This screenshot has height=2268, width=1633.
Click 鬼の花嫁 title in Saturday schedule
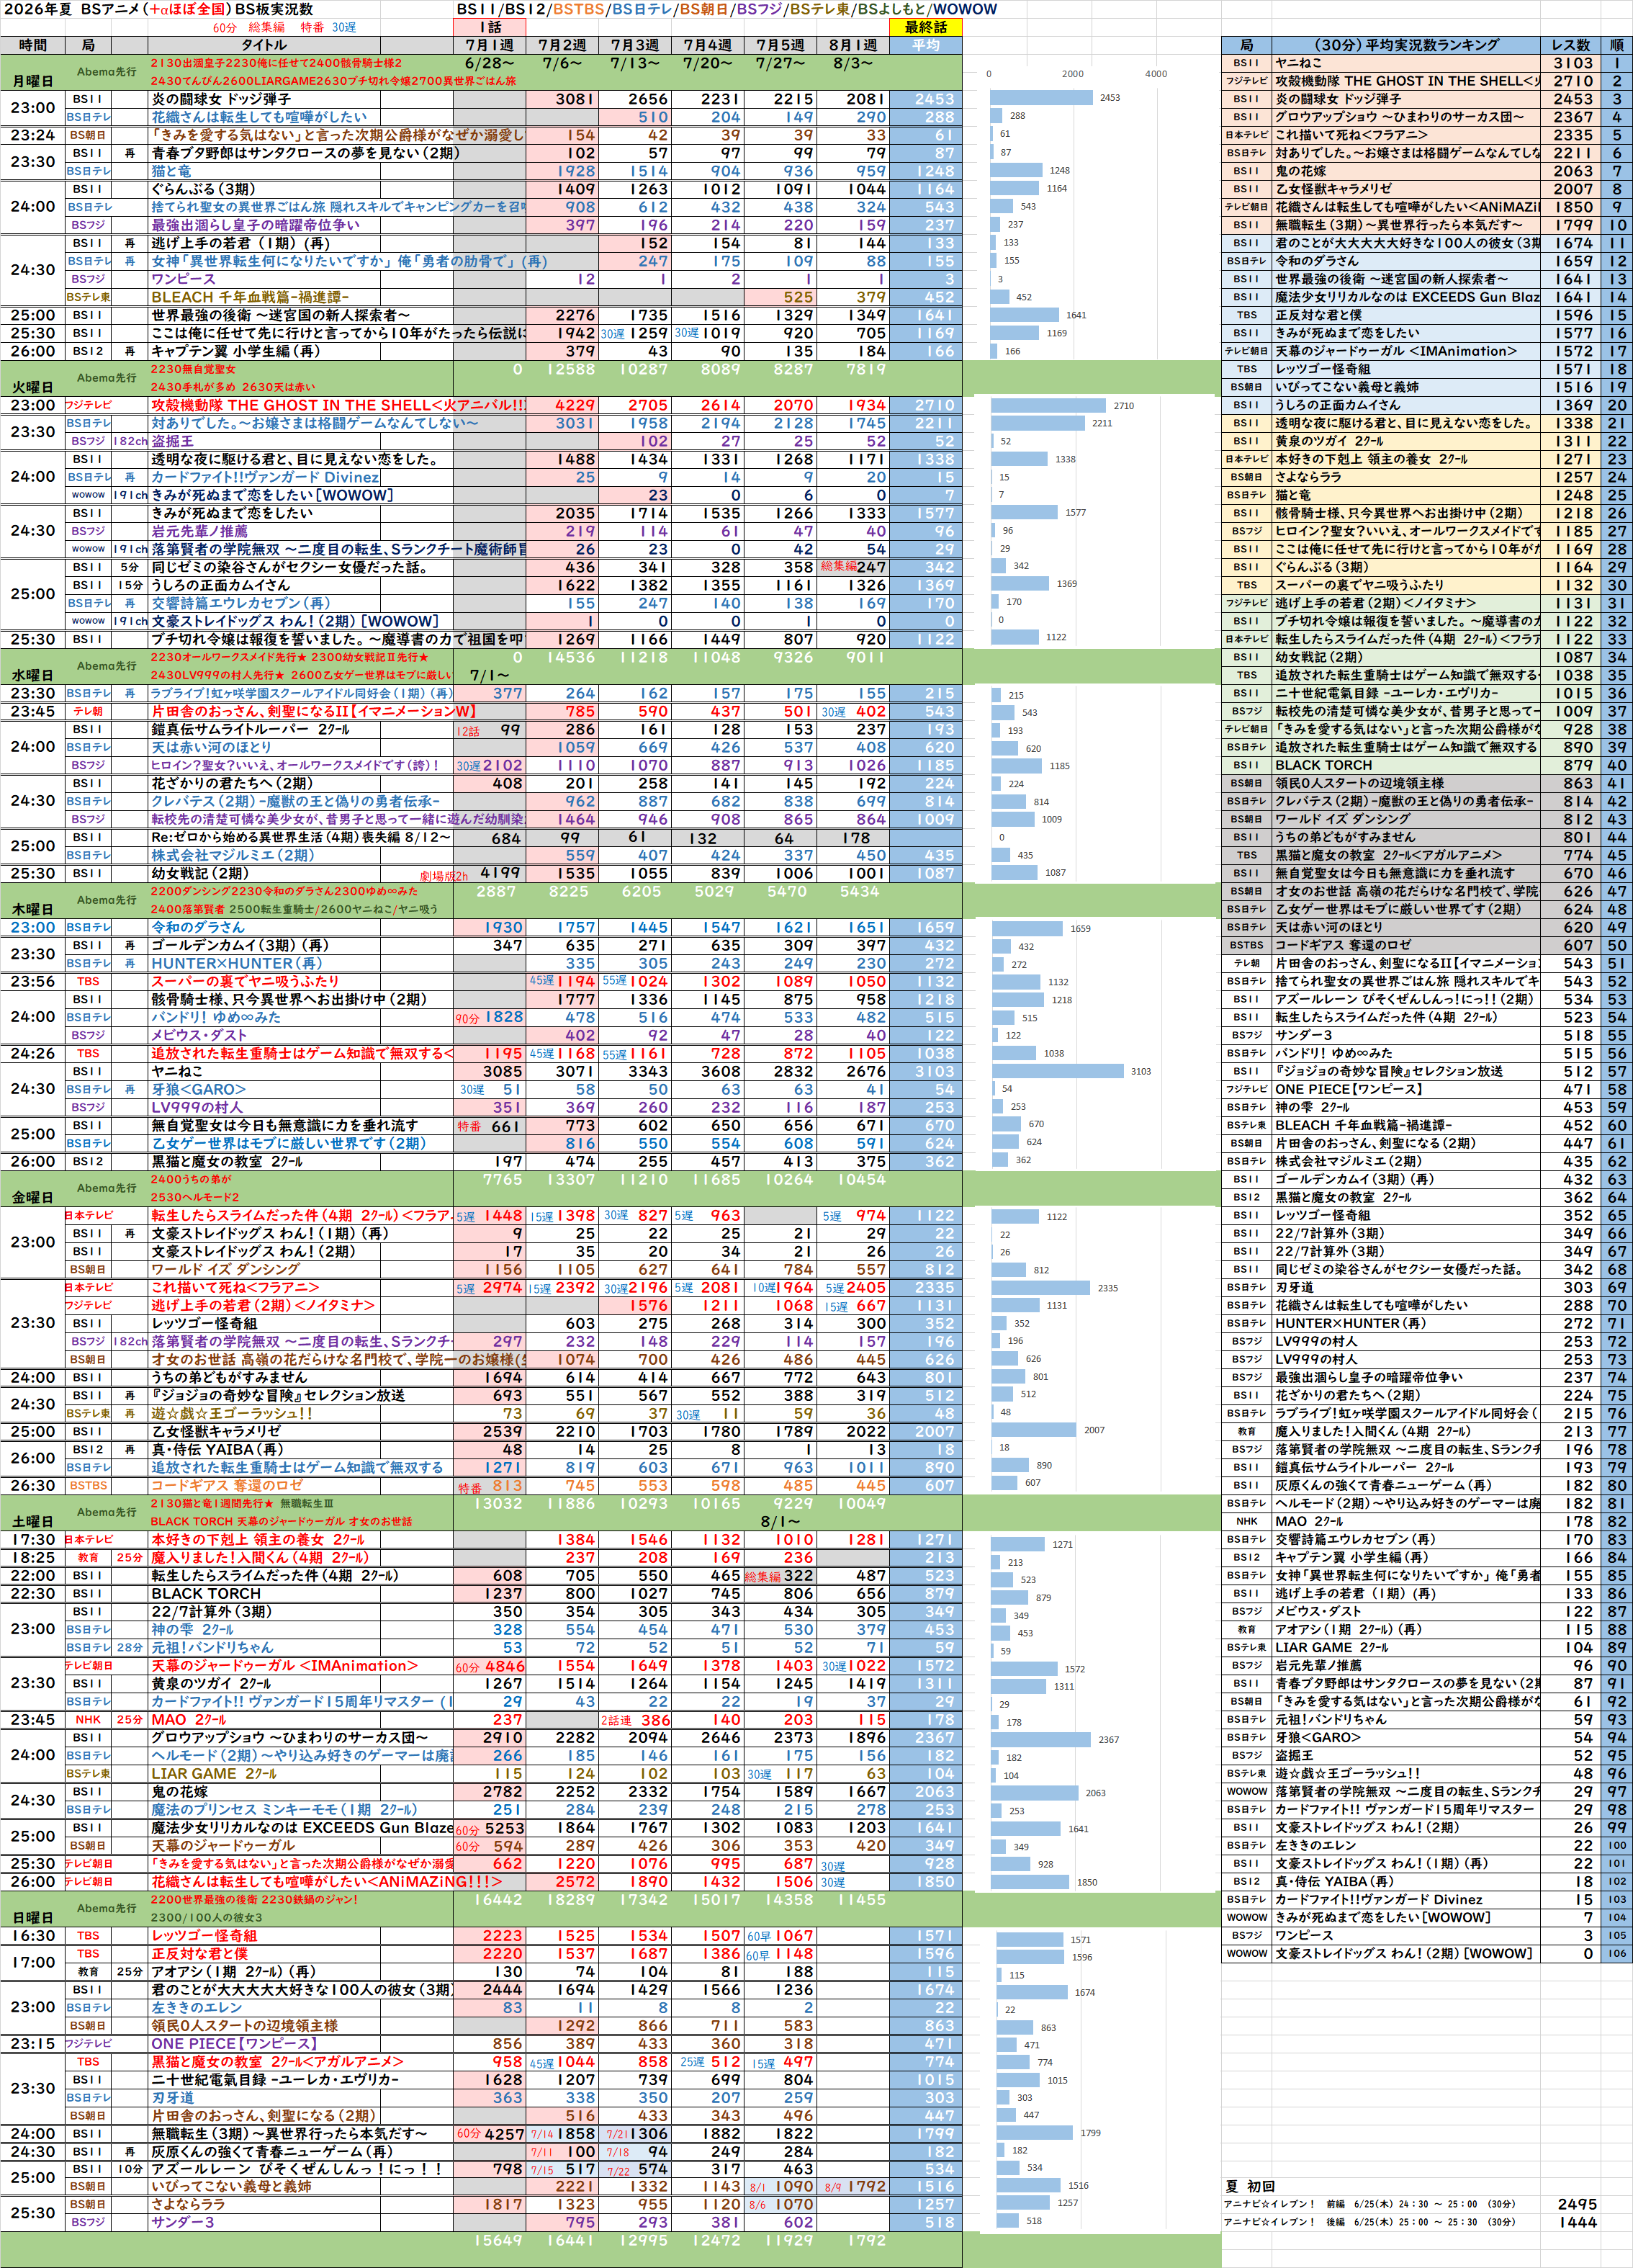point(179,1791)
